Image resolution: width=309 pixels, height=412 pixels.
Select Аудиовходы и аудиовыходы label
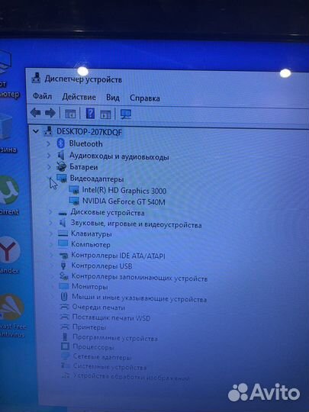click(119, 156)
